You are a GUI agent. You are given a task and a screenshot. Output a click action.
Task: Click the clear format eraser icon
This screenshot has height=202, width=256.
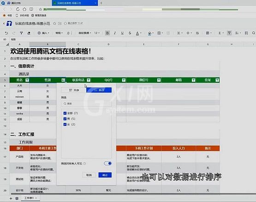coord(29,33)
